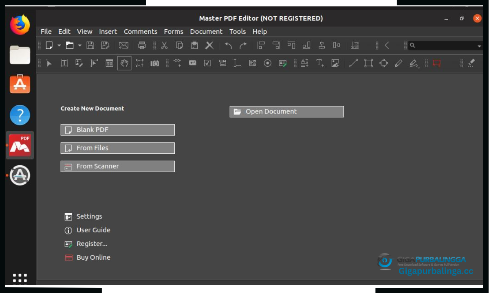Click the Cut scissors icon

[164, 45]
